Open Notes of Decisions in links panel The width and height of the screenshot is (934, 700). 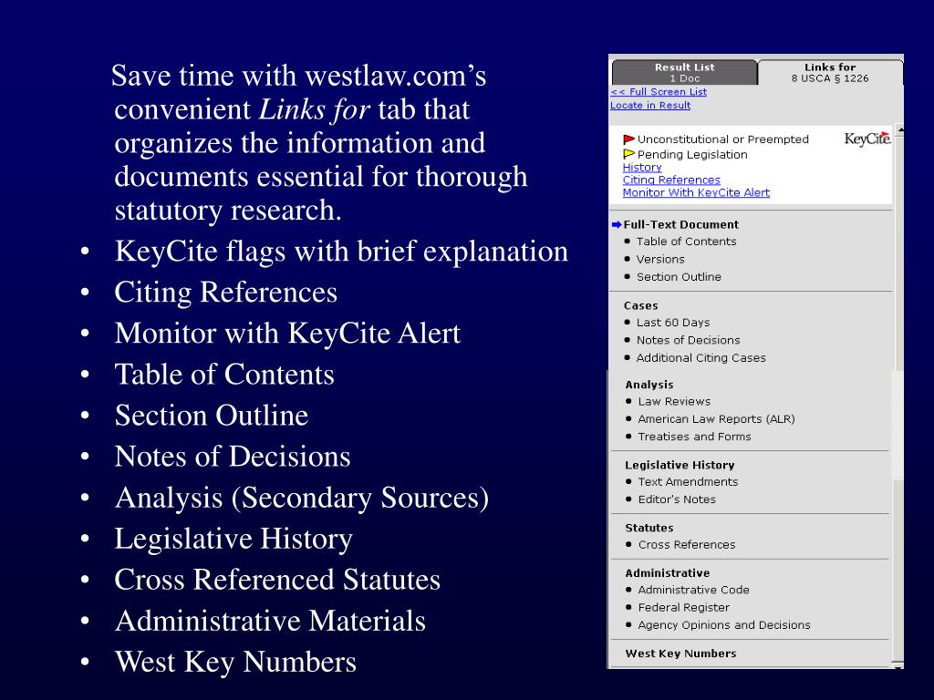688,340
